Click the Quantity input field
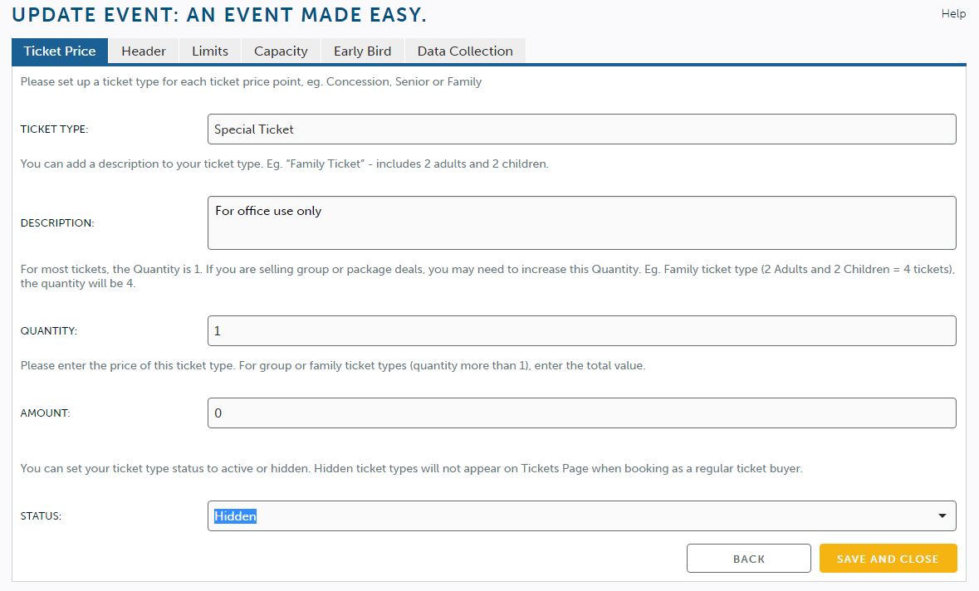The image size is (979, 591). click(x=582, y=330)
